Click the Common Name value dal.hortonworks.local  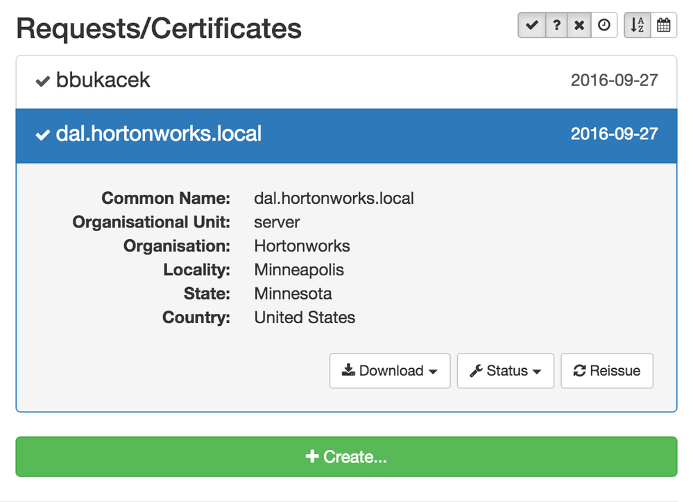(x=334, y=198)
